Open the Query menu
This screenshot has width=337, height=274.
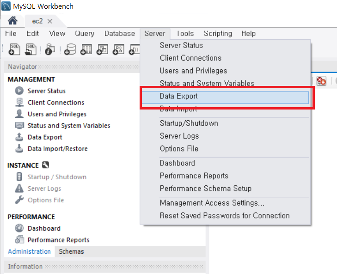tap(85, 34)
